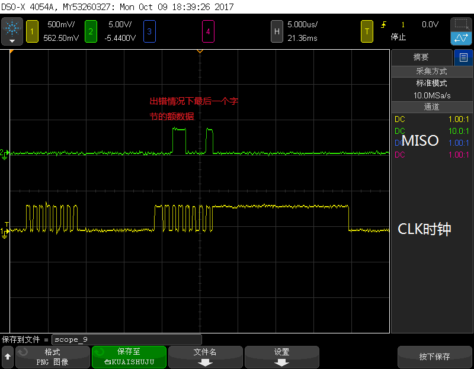Click the trigger position marker at top
This screenshot has height=369, width=474.
[200, 52]
